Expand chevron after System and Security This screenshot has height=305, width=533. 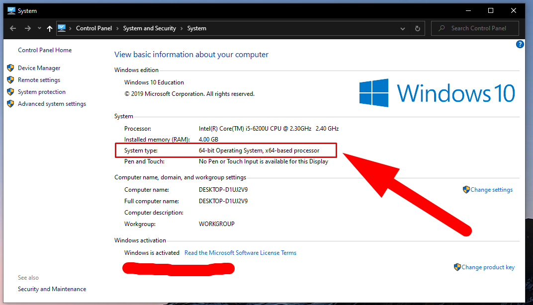point(181,28)
